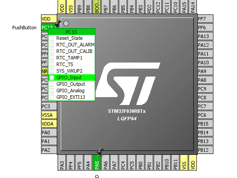
Task: Select pin PA0 on left side
Action: coord(49,133)
